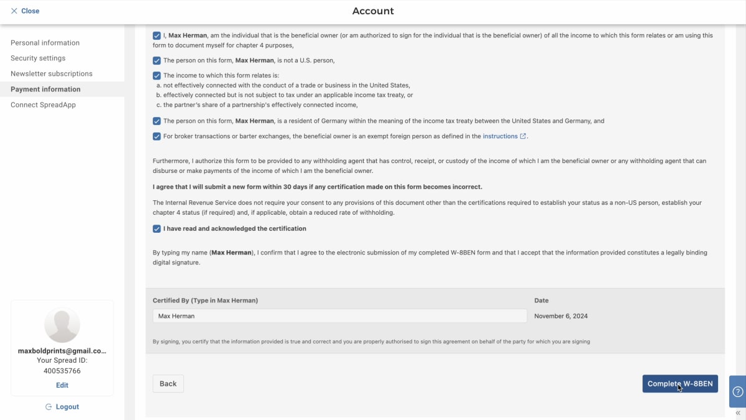
Task: Click the X close icon
Action: pyautogui.click(x=14, y=11)
